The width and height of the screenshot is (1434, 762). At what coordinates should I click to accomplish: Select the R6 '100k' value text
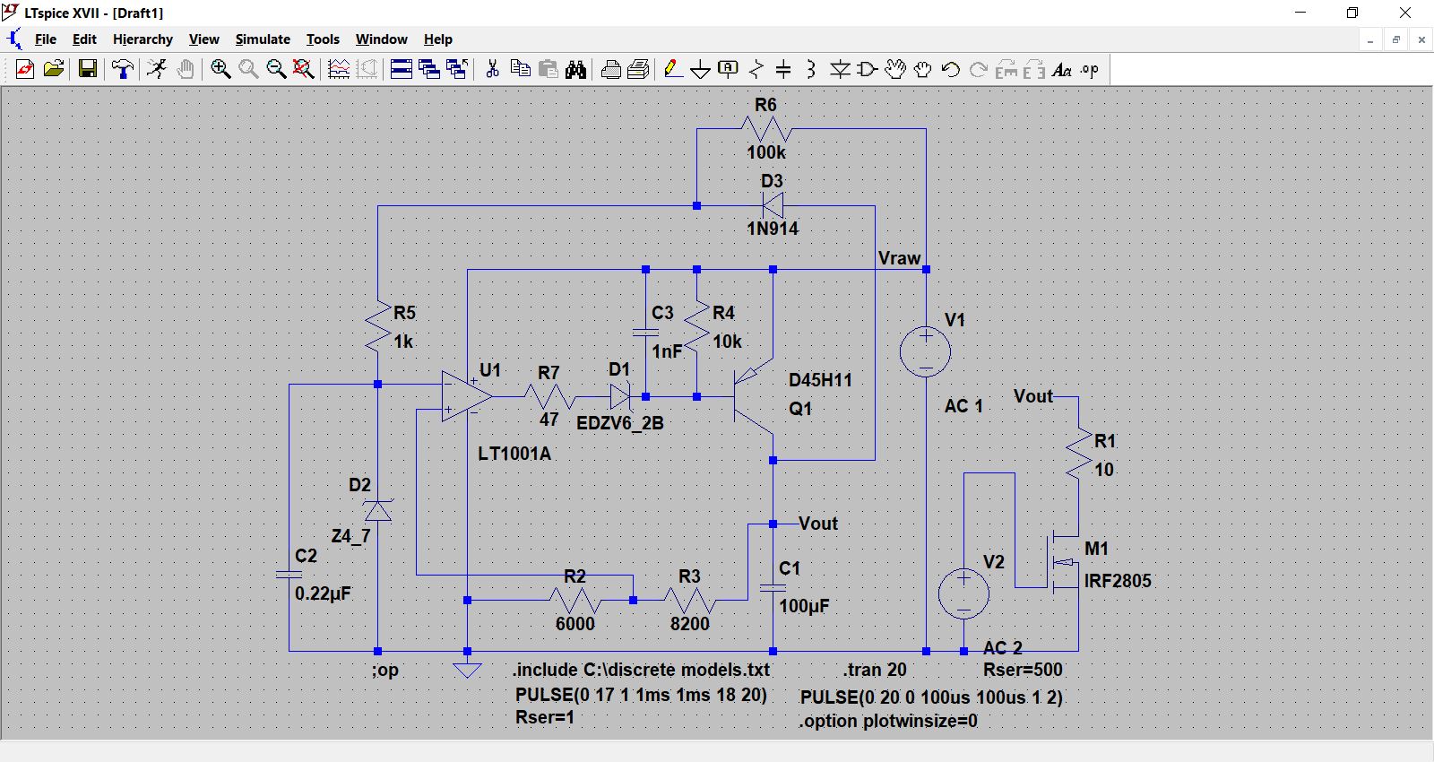coord(766,152)
